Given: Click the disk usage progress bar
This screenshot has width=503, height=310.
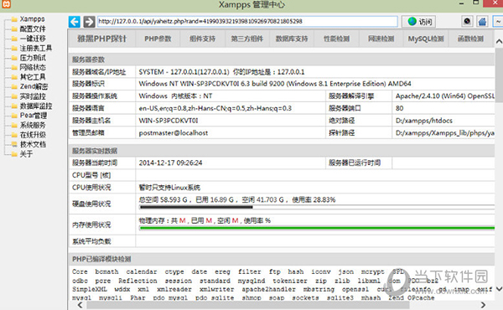Looking at the screenshot, I should coord(317,207).
